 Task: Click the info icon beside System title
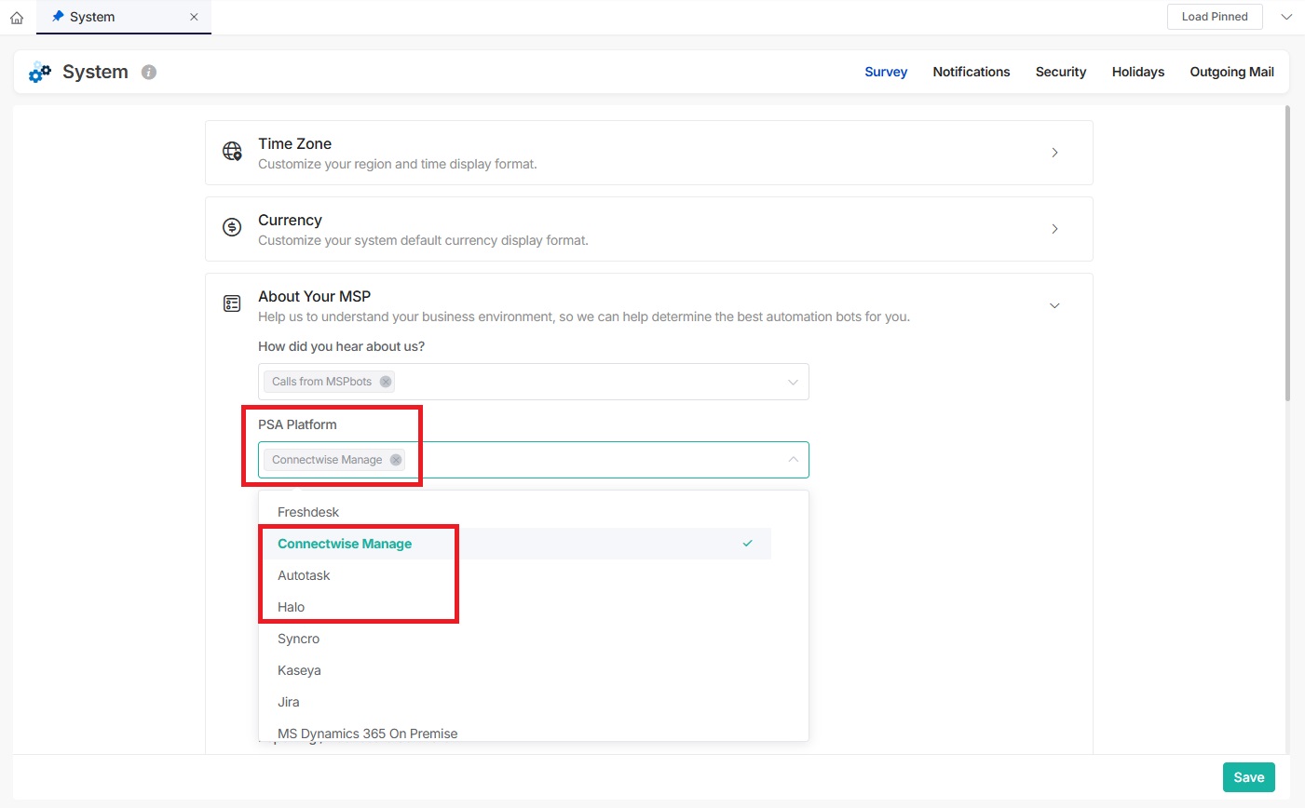click(x=149, y=72)
